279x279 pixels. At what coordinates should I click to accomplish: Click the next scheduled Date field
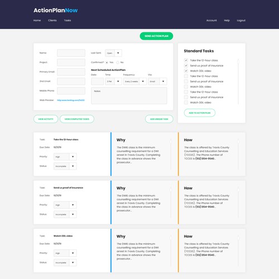(x=97, y=81)
